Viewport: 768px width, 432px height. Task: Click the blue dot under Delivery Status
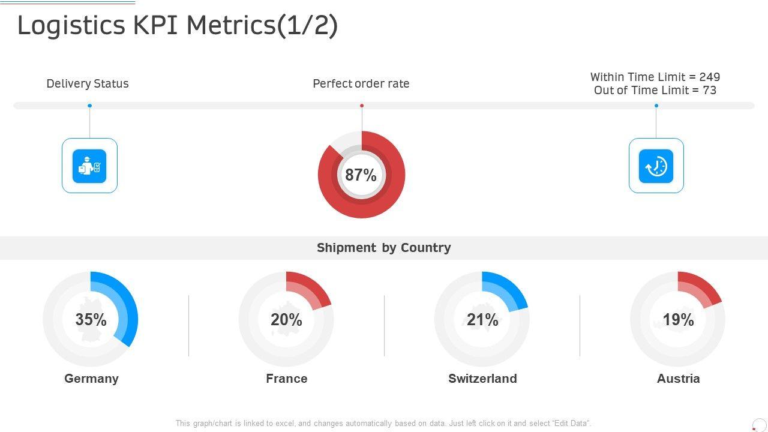[x=89, y=106]
